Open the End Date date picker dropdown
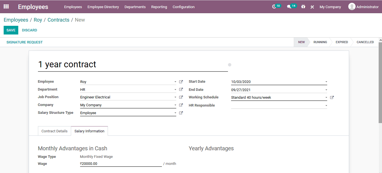The height and width of the screenshot is (173, 382). (326, 89)
